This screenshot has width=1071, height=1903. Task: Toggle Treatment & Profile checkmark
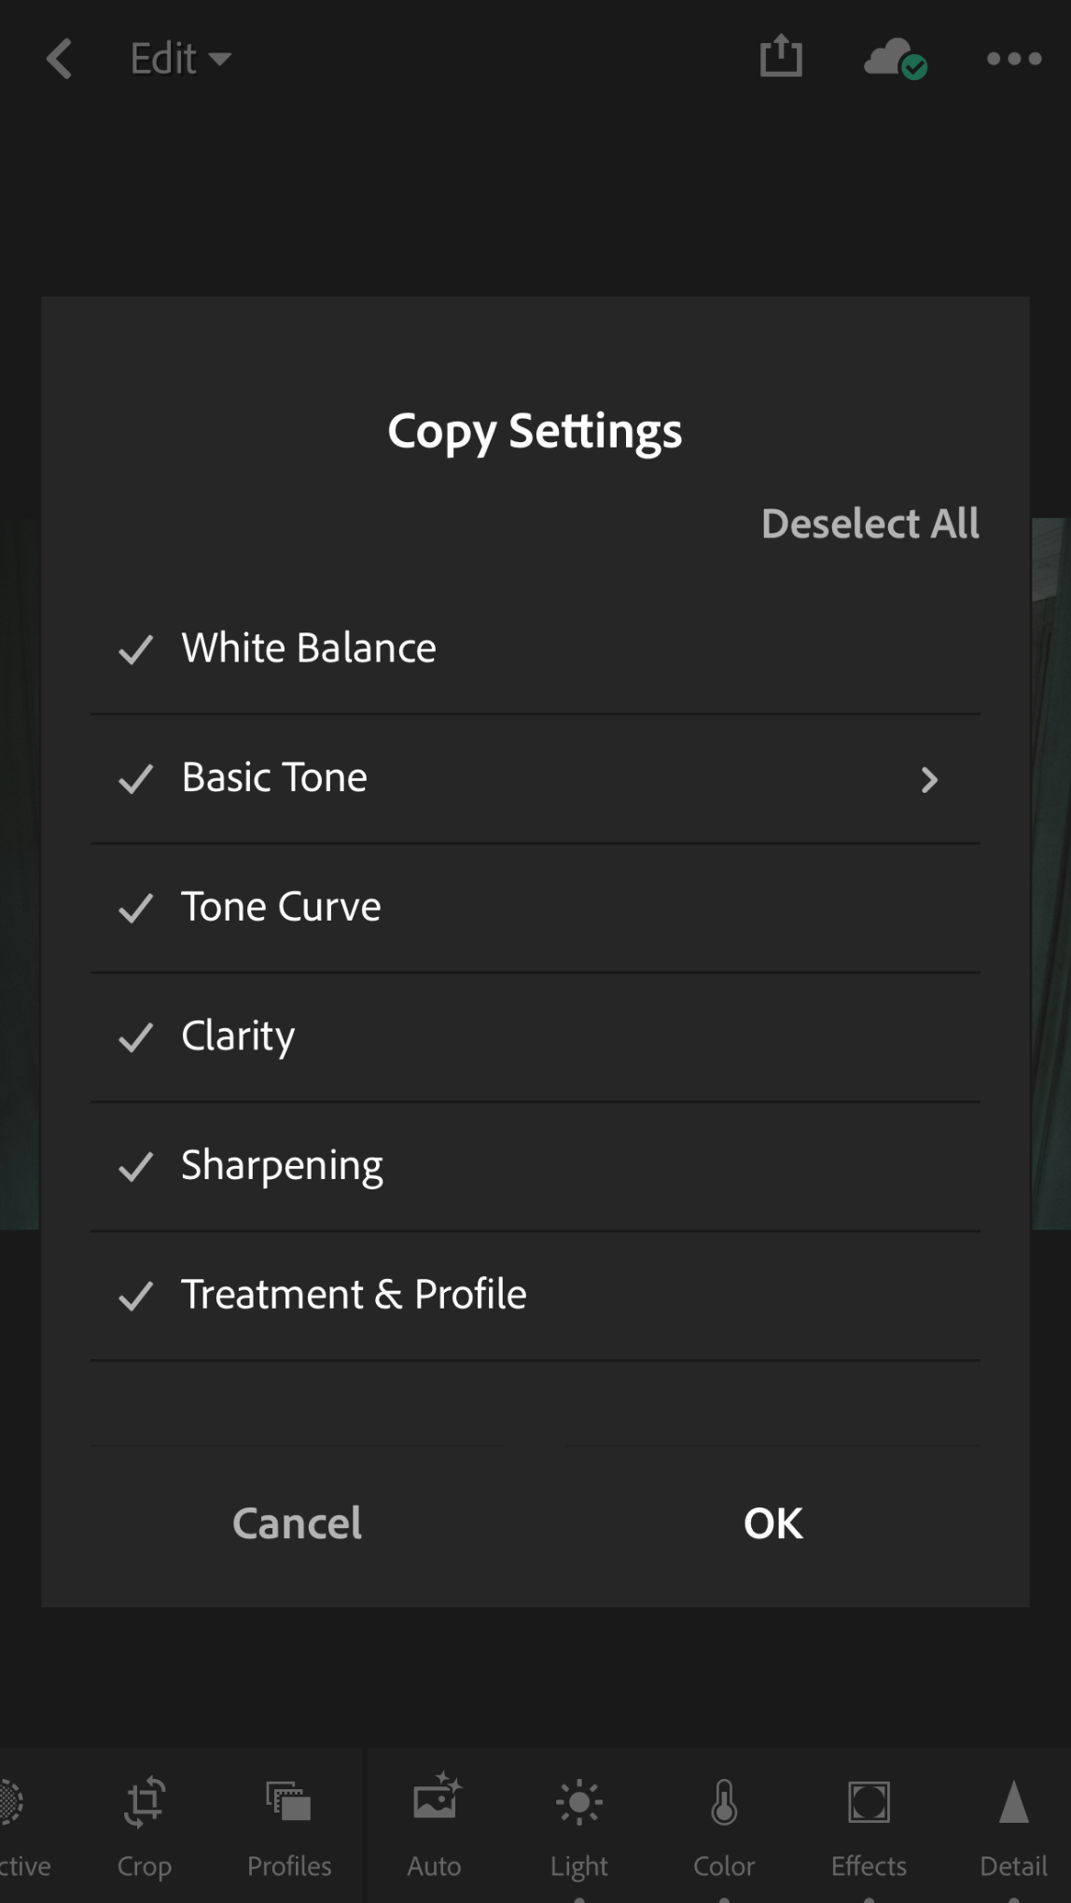(x=136, y=1296)
